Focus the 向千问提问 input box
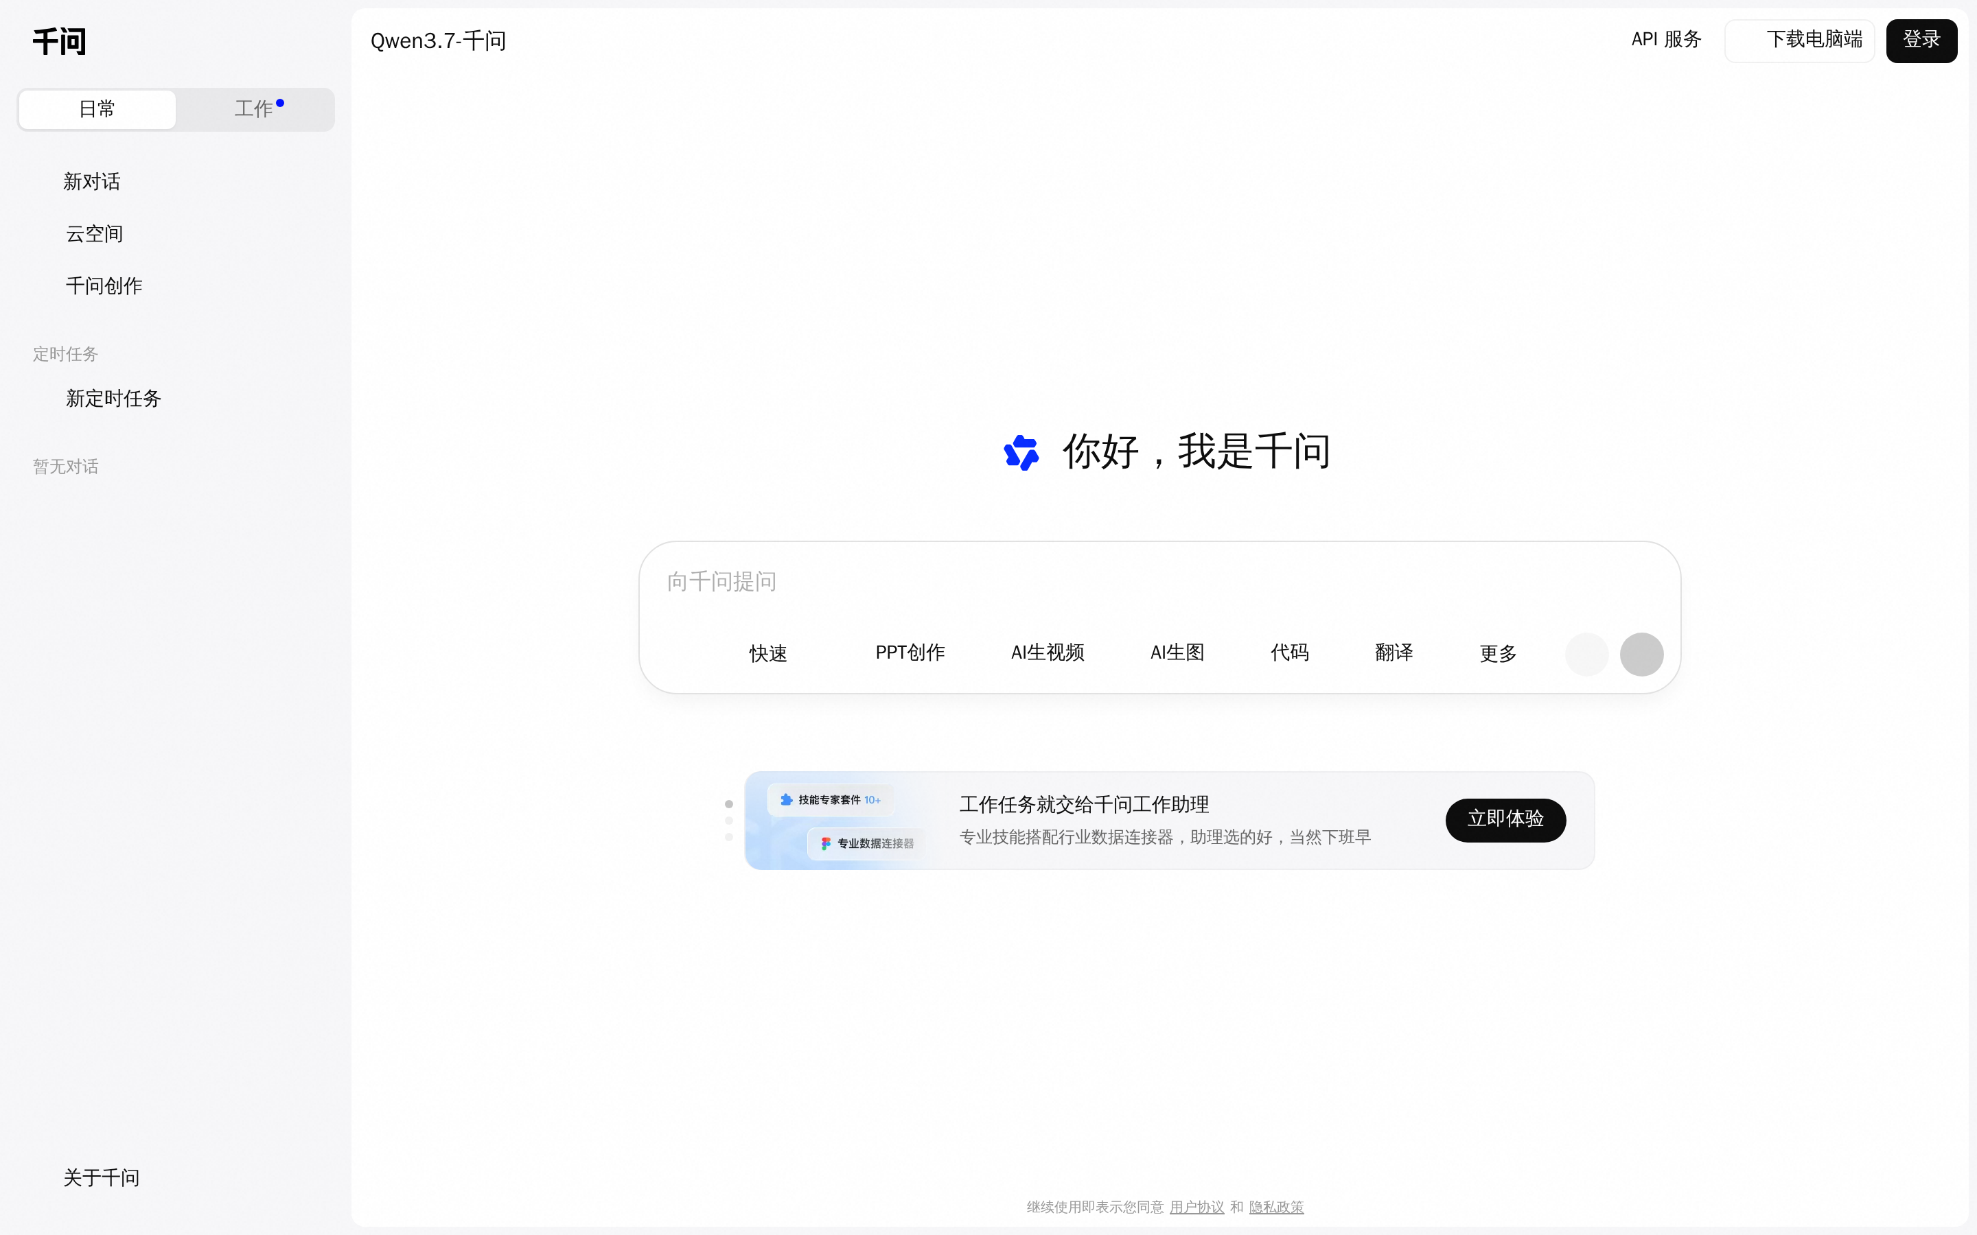This screenshot has height=1235, width=1977. 1159,582
